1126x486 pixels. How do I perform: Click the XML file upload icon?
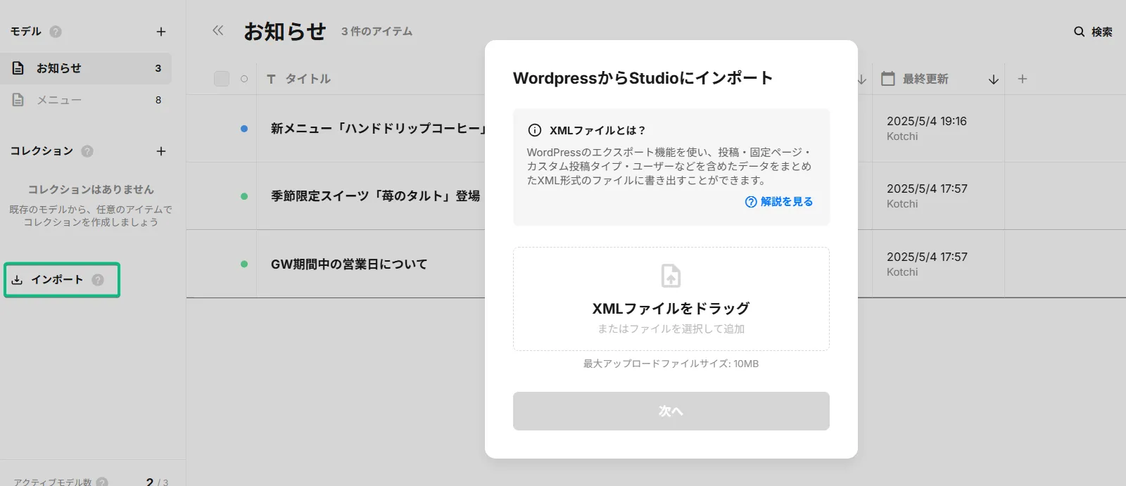pos(671,276)
